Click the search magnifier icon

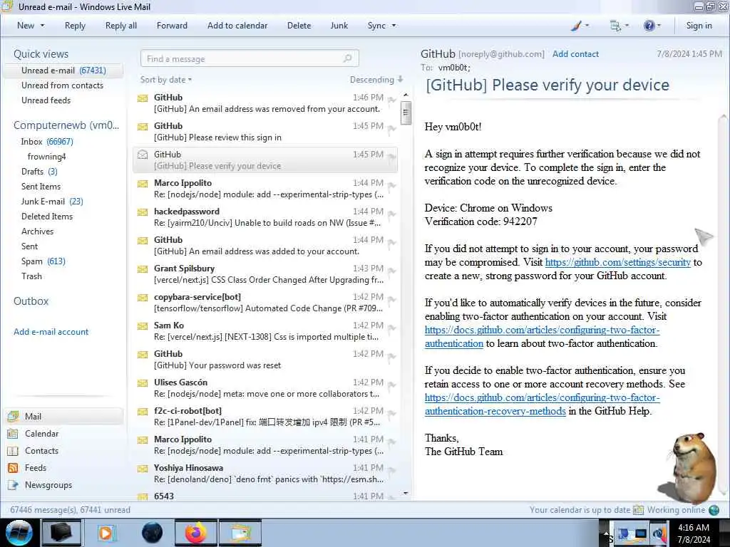click(x=347, y=58)
